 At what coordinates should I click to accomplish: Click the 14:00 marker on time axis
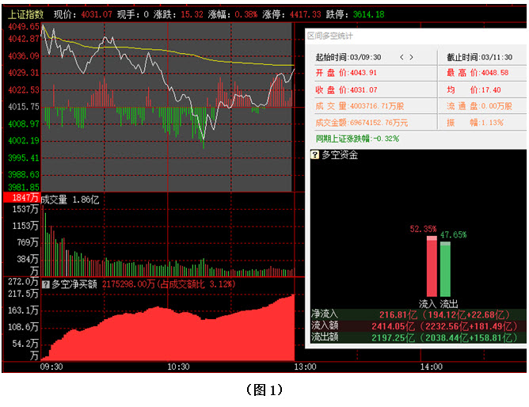click(x=431, y=367)
